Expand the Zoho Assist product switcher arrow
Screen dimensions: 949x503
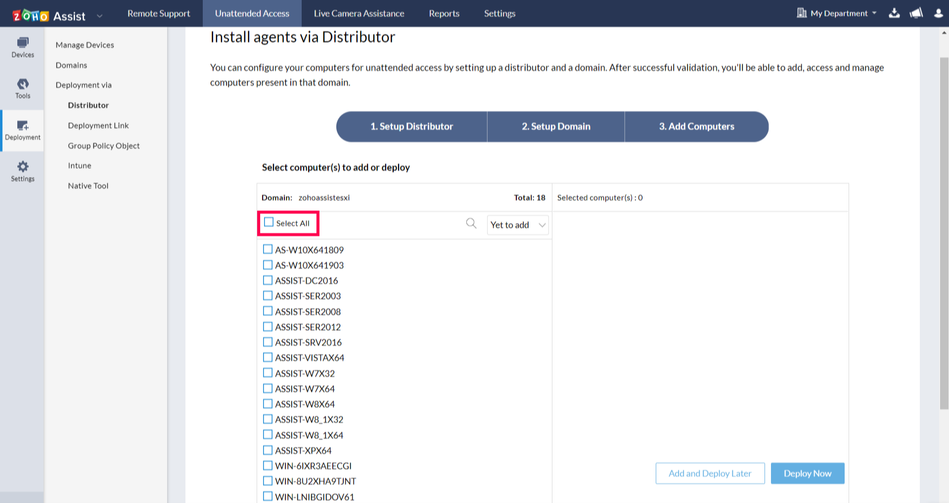point(99,16)
